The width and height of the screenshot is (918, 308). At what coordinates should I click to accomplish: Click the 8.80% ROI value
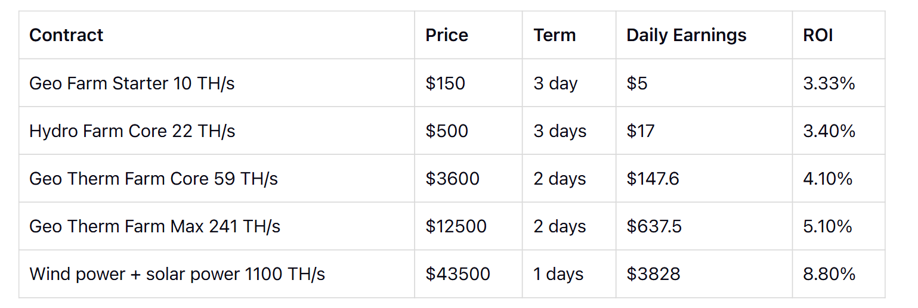829,274
